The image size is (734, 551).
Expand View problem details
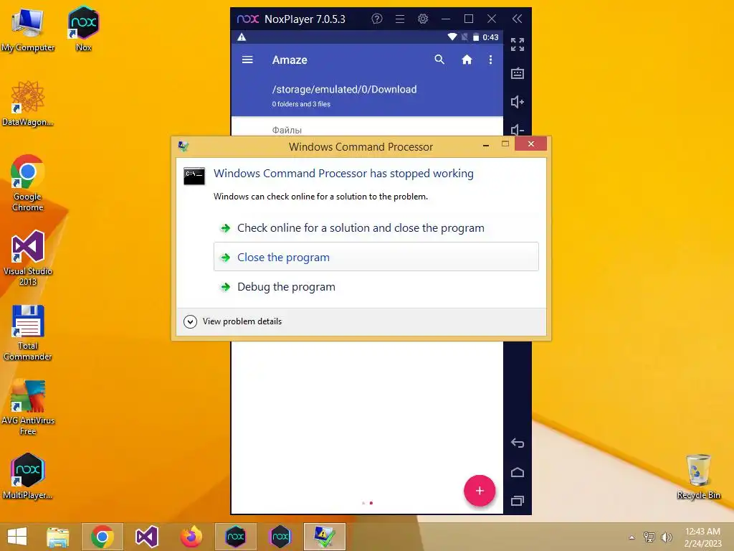[x=233, y=321]
